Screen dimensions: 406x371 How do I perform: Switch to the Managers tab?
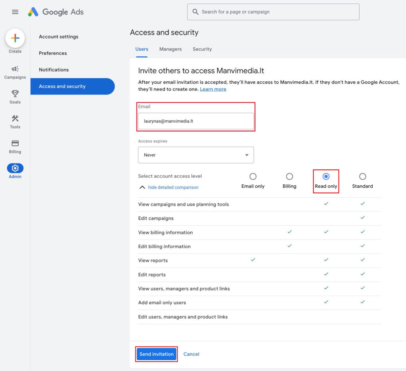[170, 49]
